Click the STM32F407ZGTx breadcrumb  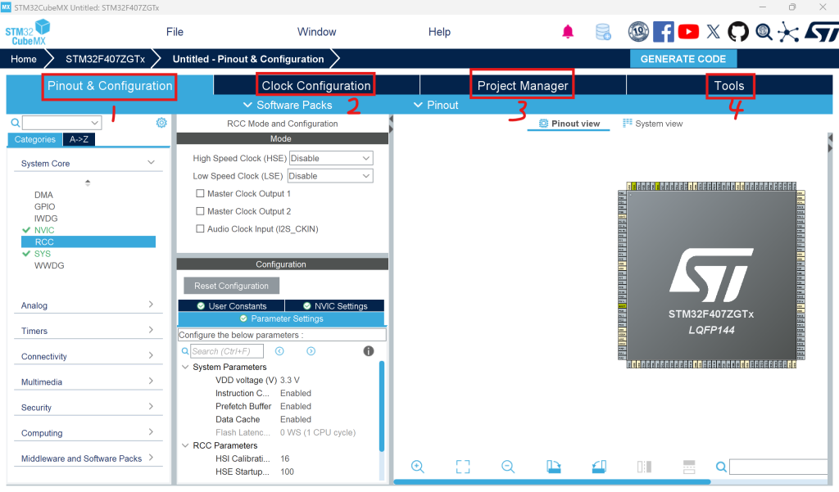coord(105,59)
